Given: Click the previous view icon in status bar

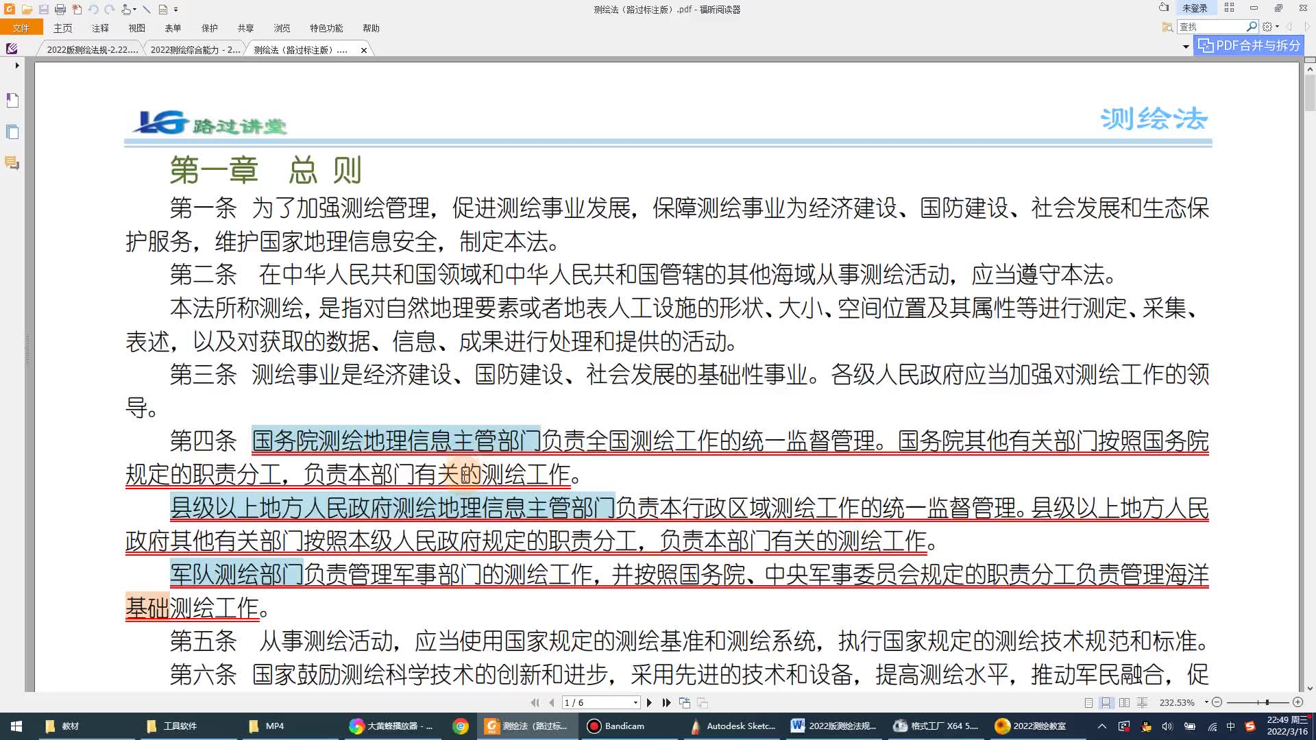Looking at the screenshot, I should [684, 702].
